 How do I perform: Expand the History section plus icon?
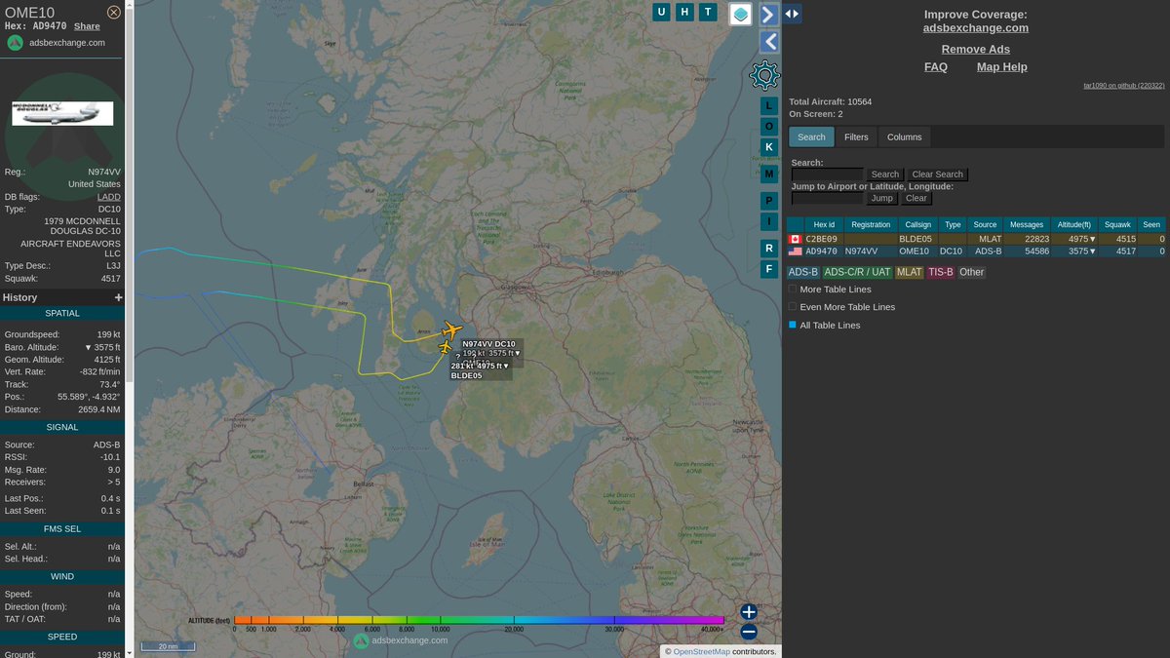tap(119, 297)
